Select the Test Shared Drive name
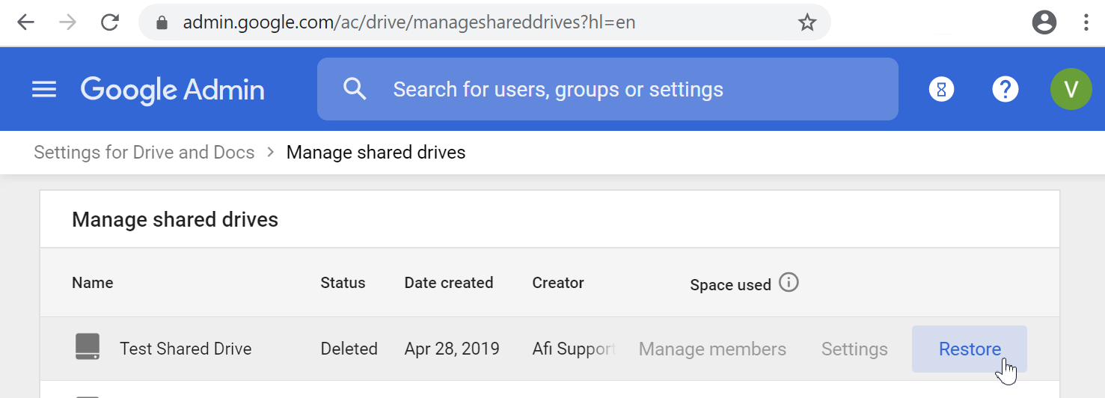 (186, 349)
